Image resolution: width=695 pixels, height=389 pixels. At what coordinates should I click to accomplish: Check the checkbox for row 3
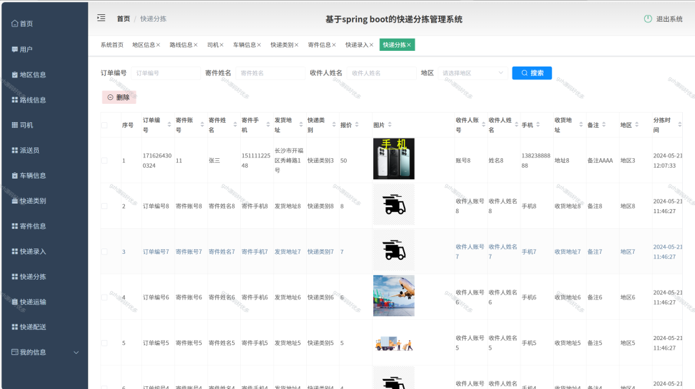tap(104, 251)
